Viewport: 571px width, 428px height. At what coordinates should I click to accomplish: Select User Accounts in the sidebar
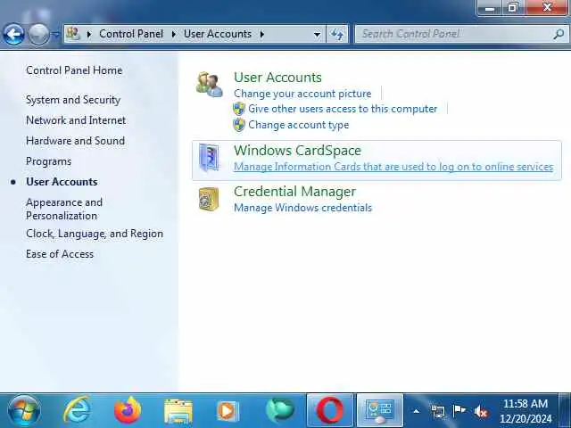pos(62,182)
